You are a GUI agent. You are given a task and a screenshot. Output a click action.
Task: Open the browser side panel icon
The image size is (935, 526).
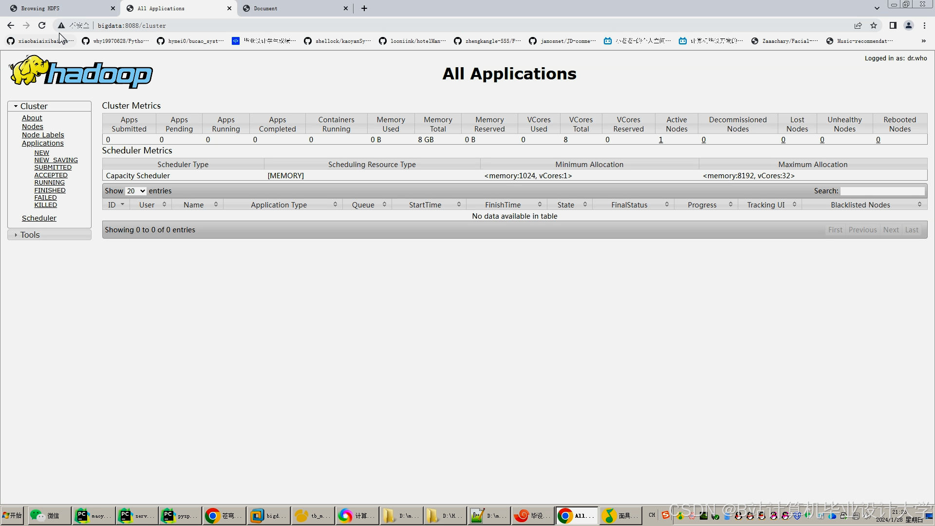point(893,25)
